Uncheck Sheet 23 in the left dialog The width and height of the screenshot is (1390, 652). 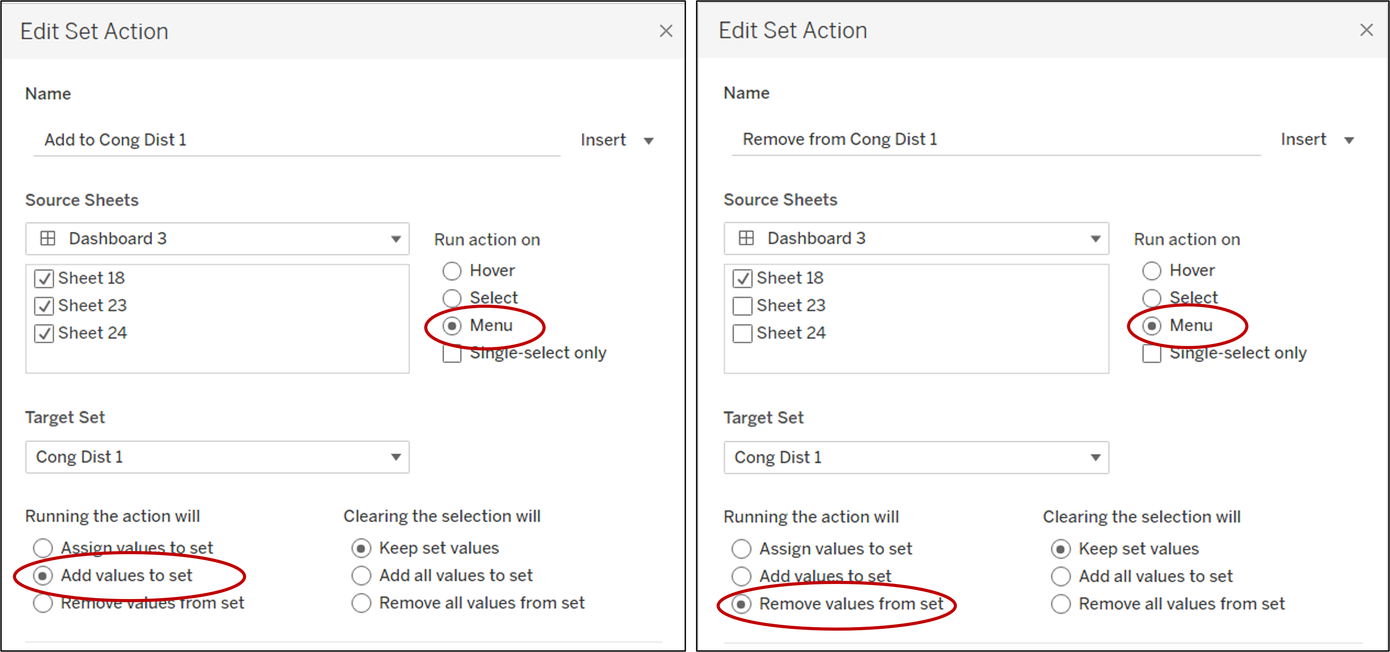coord(44,306)
